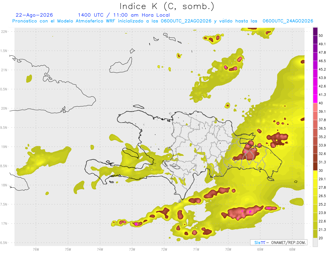Click the dark purple swatch above 50
The height and width of the screenshot is (253, 328).
pos(315,31)
